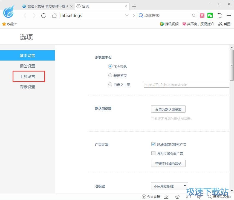Reload the page with the refresh icon
This screenshot has height=200, width=234.
point(44,15)
